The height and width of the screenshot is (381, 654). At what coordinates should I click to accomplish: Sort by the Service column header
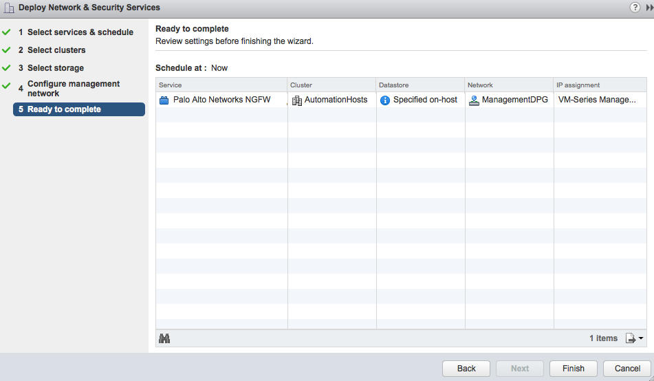coord(221,85)
